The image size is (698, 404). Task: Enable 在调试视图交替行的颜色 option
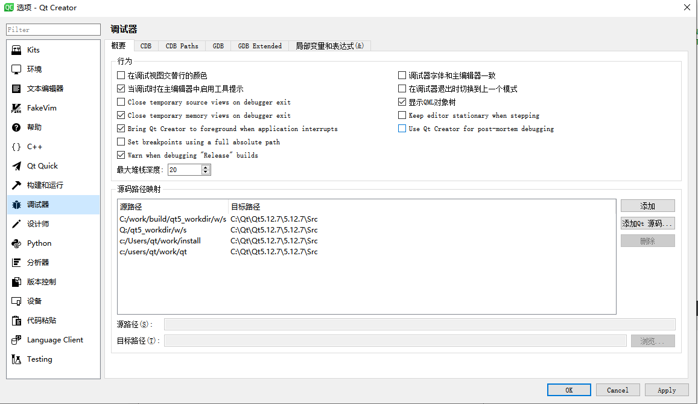coord(120,75)
